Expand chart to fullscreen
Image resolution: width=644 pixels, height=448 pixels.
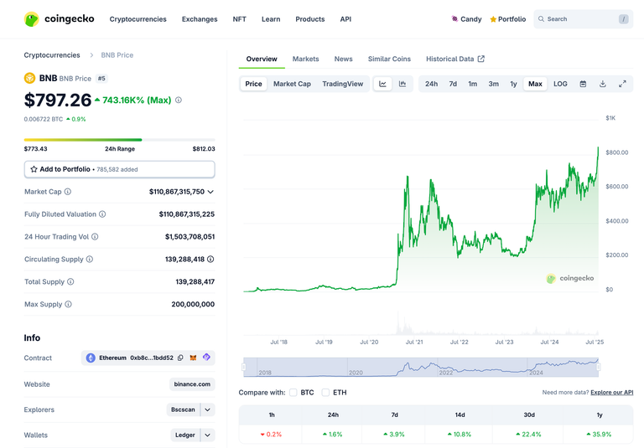[623, 84]
